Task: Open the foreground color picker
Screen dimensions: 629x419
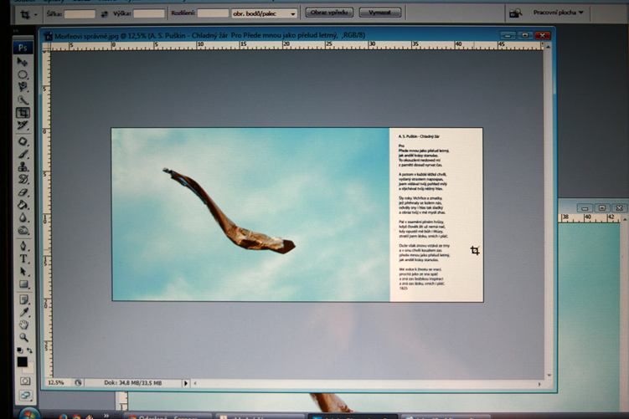Action: [22, 362]
